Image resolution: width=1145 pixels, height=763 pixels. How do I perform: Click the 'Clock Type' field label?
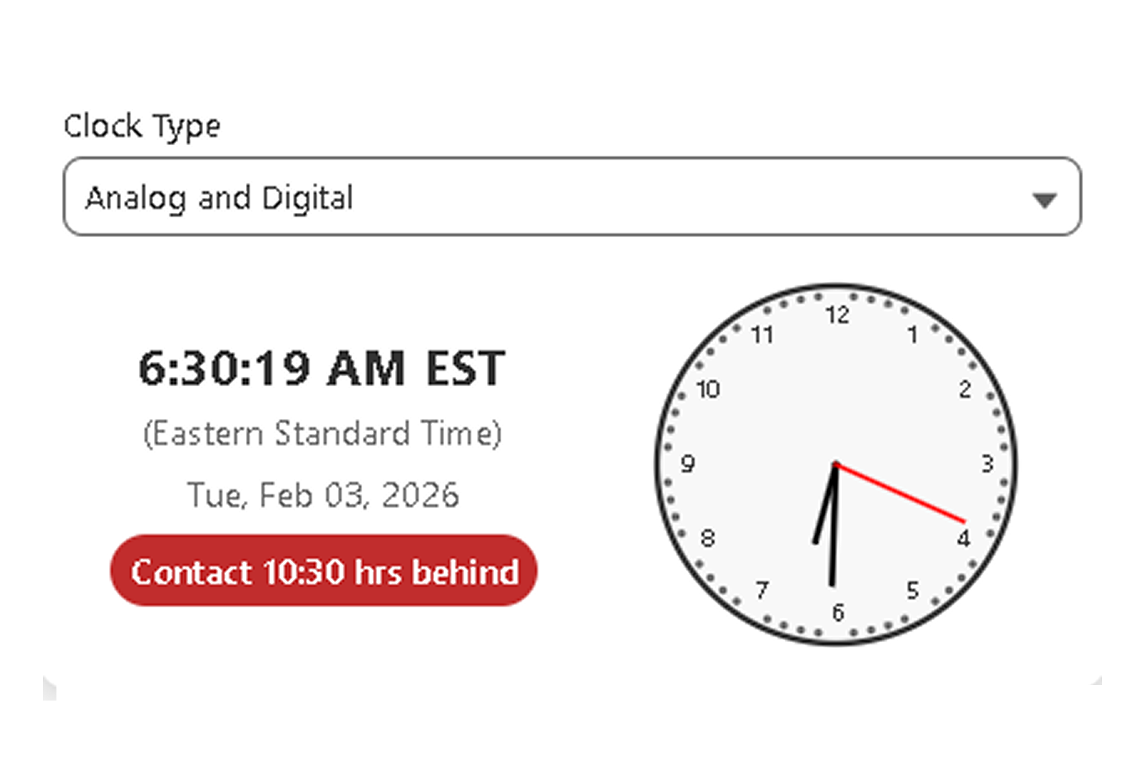pos(142,126)
